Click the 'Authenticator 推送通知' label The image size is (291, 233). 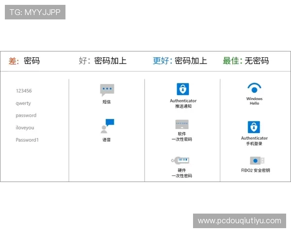183,103
